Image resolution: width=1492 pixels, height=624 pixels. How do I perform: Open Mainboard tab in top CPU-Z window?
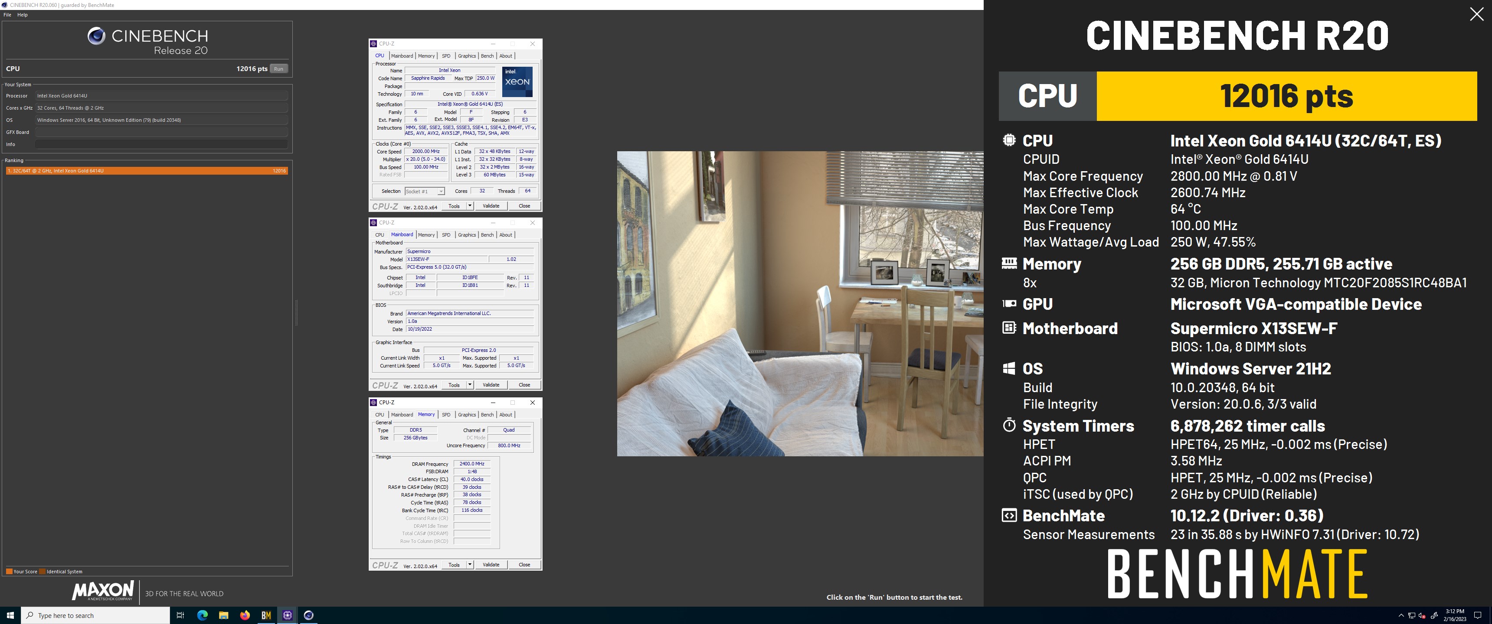pyautogui.click(x=402, y=56)
